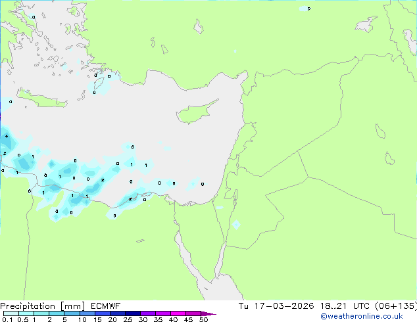Pick the purple 30–35 mm legend swatch
The image size is (417, 322).
(x=148, y=313)
